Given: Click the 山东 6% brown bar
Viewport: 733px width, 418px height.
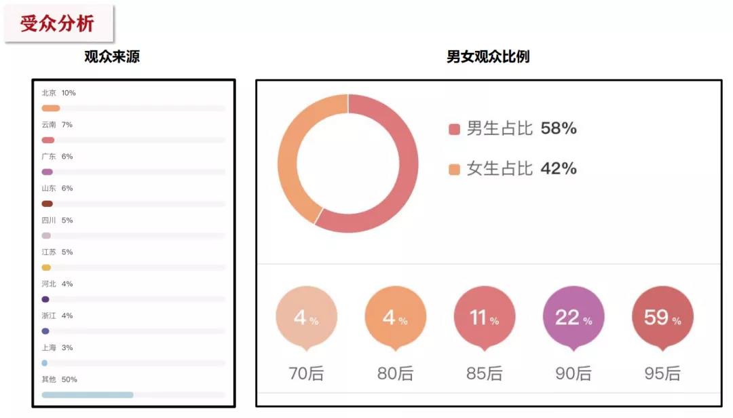Looking at the screenshot, I should point(47,204).
